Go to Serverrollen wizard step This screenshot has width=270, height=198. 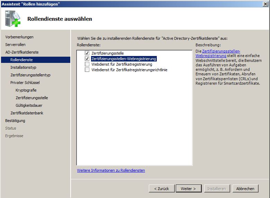tap(15, 45)
